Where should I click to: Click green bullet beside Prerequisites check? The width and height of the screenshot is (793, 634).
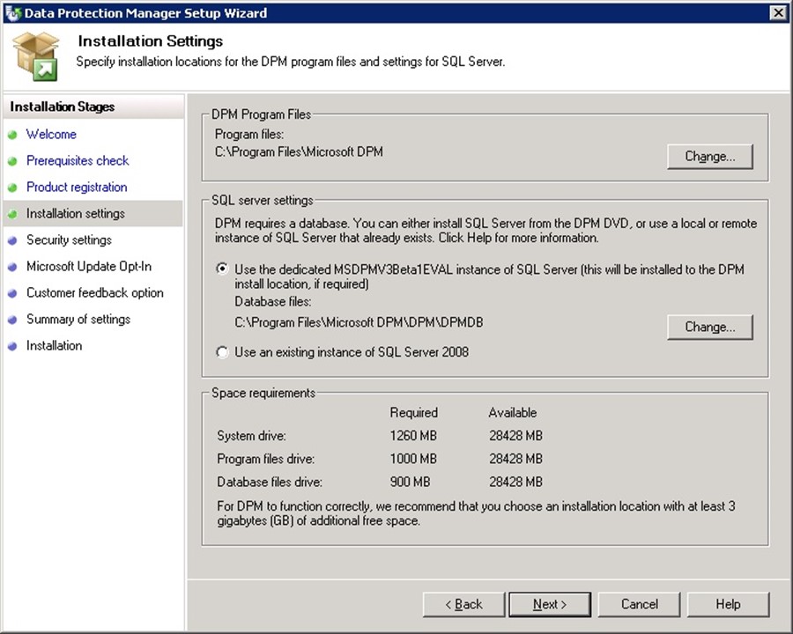point(12,161)
